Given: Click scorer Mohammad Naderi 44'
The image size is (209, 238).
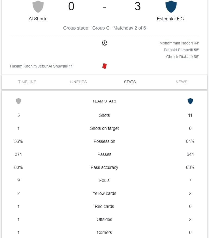Looking at the screenshot, I should pyautogui.click(x=179, y=43).
